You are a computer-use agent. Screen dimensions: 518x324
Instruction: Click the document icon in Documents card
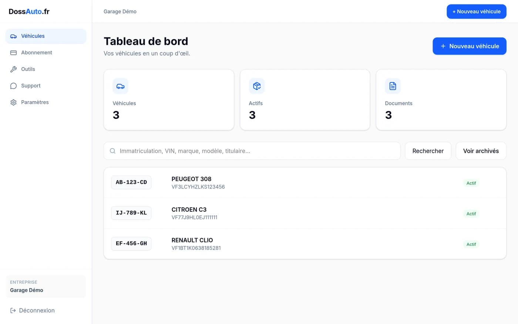pyautogui.click(x=393, y=86)
